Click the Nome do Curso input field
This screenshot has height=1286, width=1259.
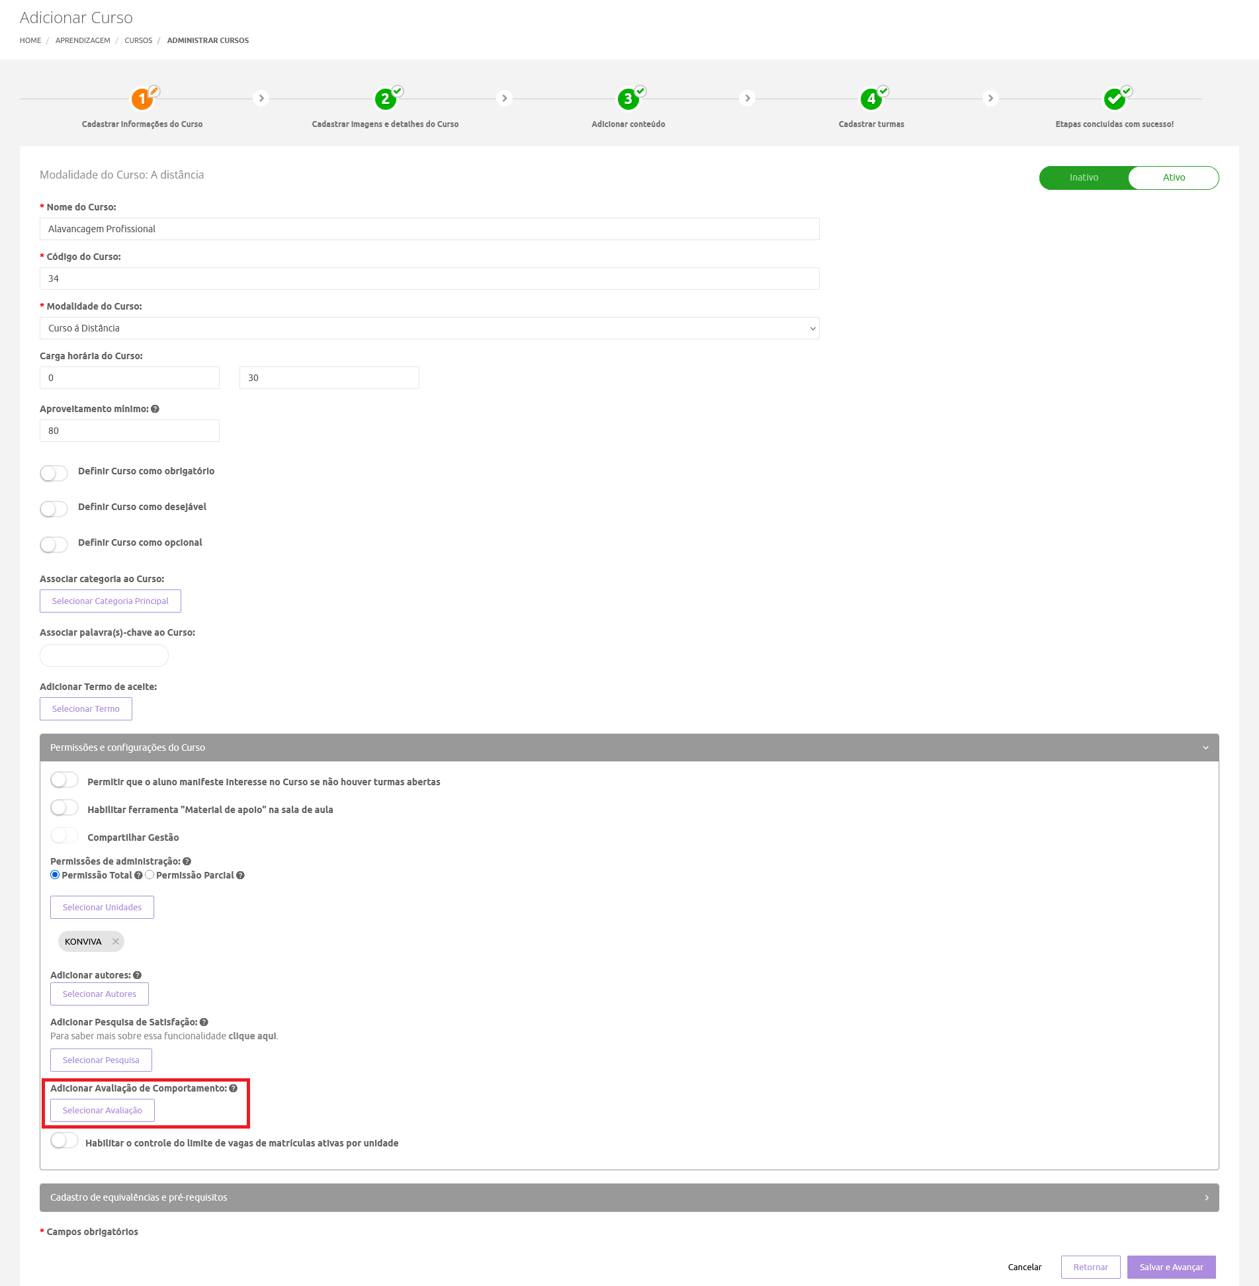tap(429, 229)
